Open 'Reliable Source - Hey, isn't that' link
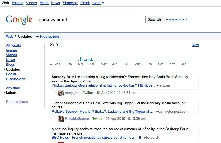 point(102,112)
